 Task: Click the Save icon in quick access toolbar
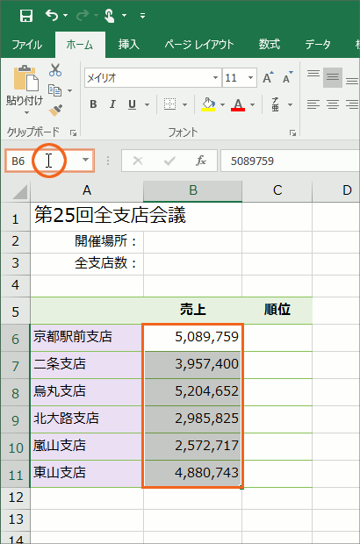click(x=26, y=16)
